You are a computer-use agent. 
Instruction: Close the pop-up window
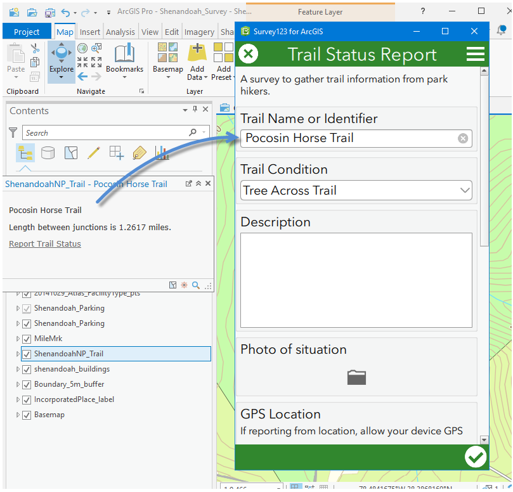point(208,183)
